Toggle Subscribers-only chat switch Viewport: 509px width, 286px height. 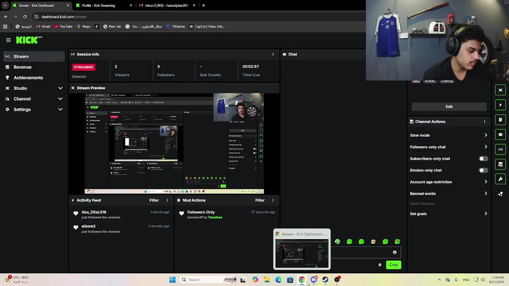click(x=483, y=158)
